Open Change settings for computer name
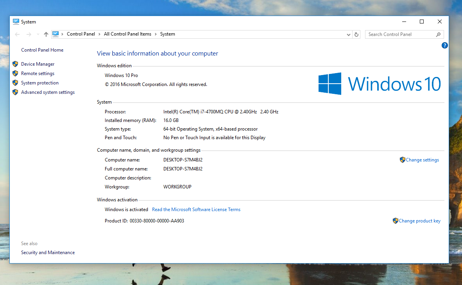The height and width of the screenshot is (285, 462). pyautogui.click(x=422, y=160)
